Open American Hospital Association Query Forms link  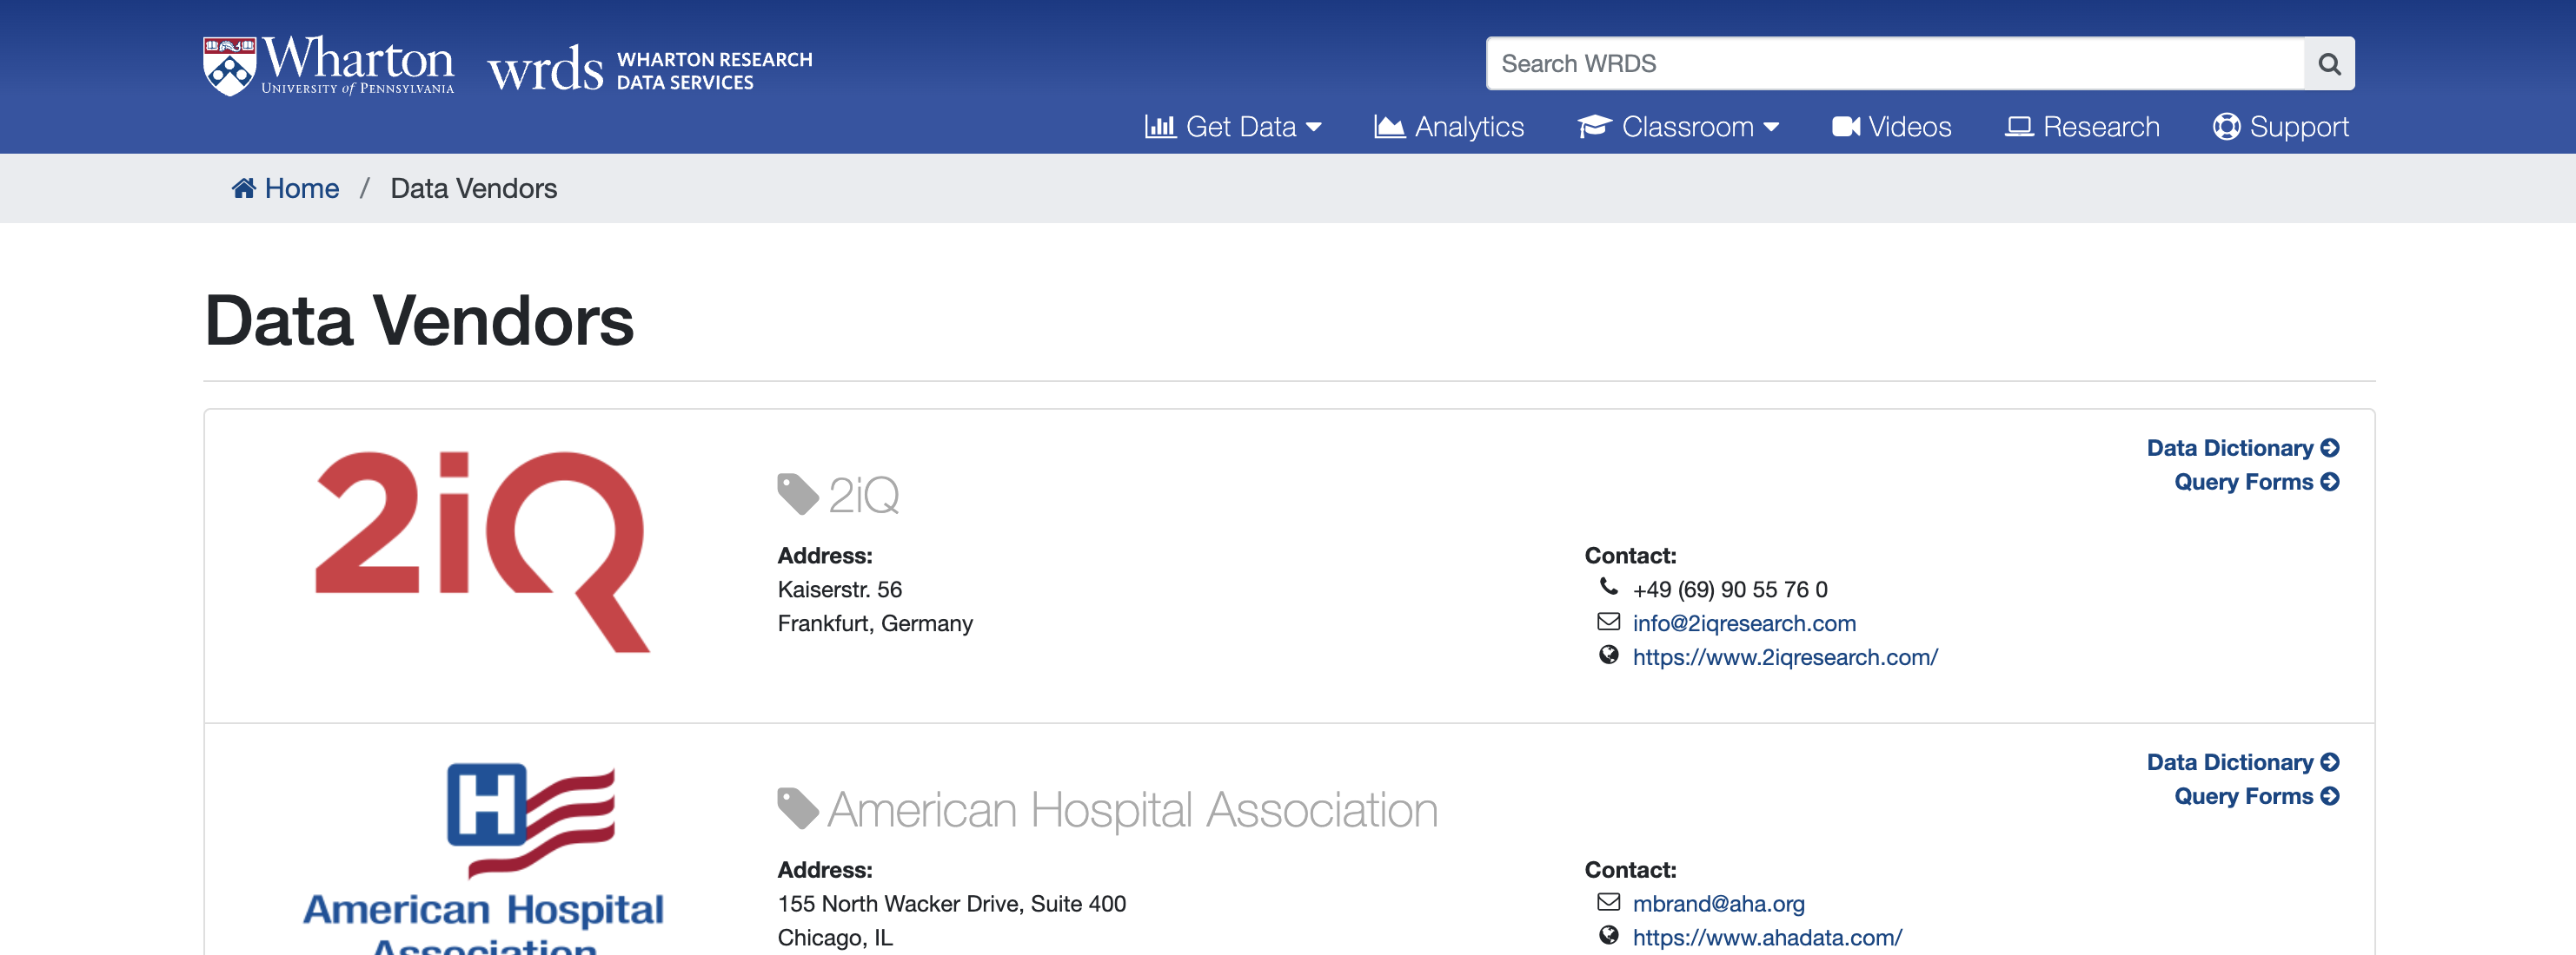[2256, 796]
